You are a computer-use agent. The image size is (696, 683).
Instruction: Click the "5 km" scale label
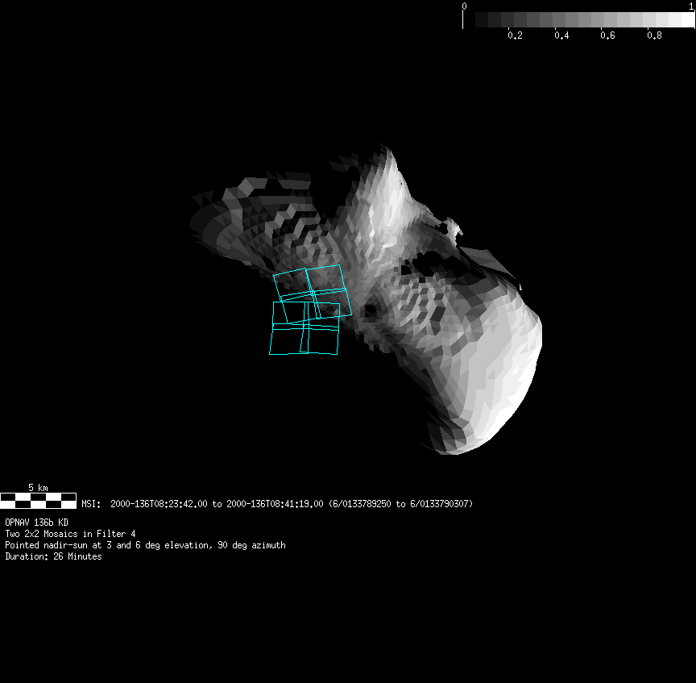38,488
